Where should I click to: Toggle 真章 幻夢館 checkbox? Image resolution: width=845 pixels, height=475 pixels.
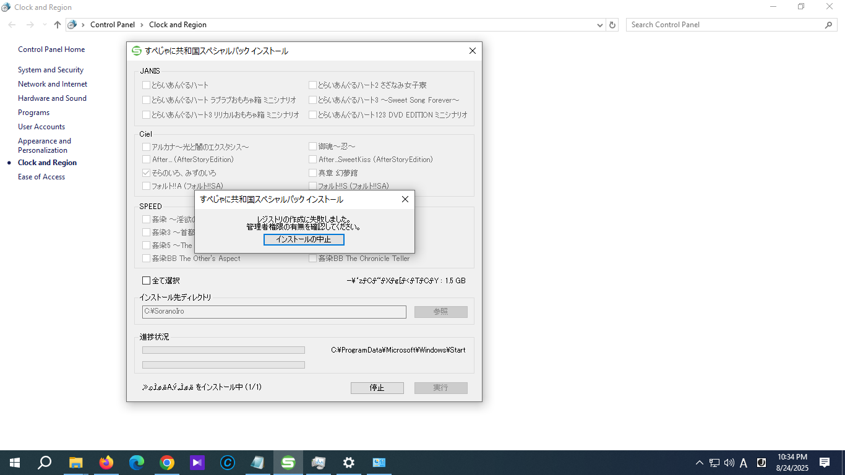point(313,173)
